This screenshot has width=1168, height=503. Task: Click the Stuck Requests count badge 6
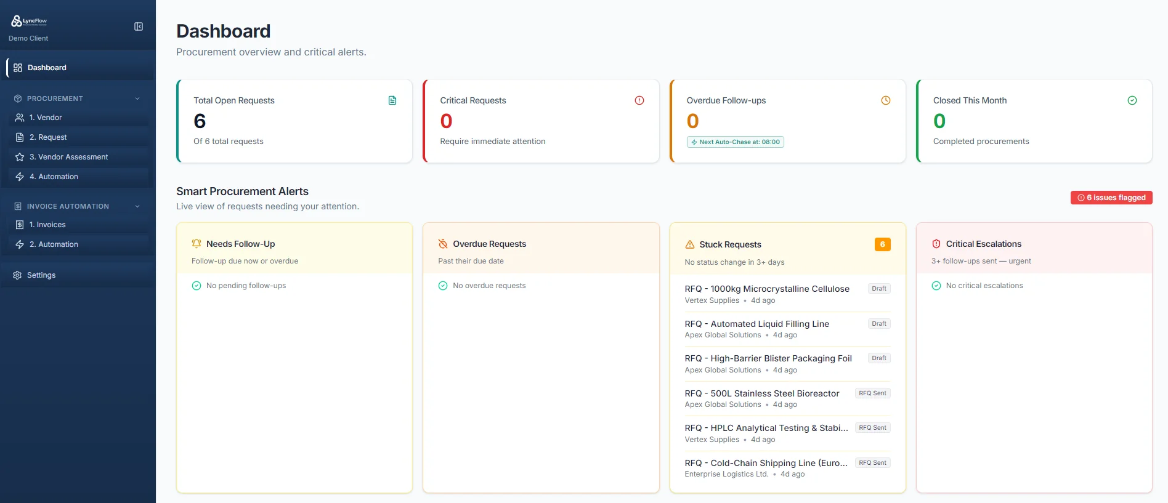coord(883,244)
